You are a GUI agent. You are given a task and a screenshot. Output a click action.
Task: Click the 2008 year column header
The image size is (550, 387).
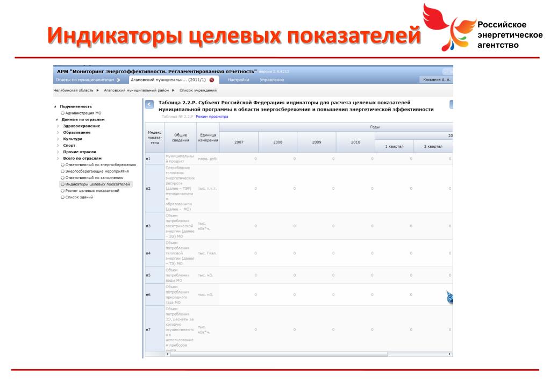(x=278, y=142)
